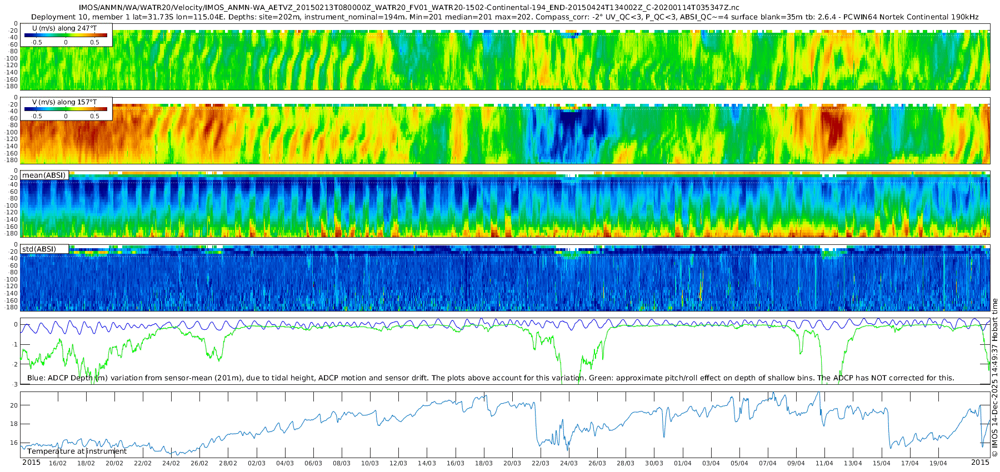
Task: Click the 20 tick on temperature axis
Action: pos(14,405)
